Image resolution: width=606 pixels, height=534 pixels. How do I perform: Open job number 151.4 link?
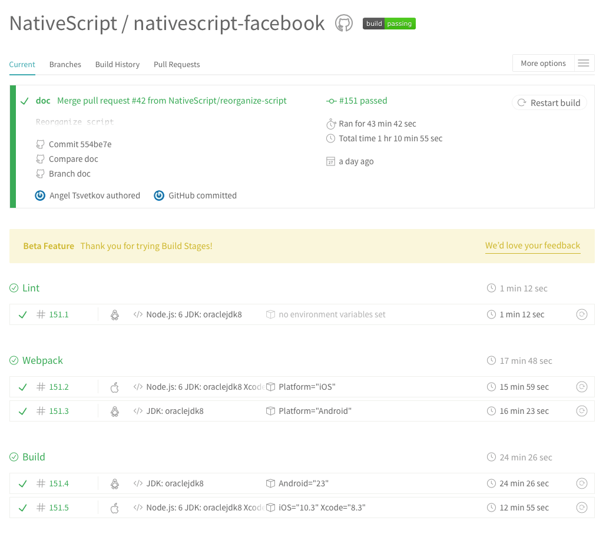coord(59,483)
